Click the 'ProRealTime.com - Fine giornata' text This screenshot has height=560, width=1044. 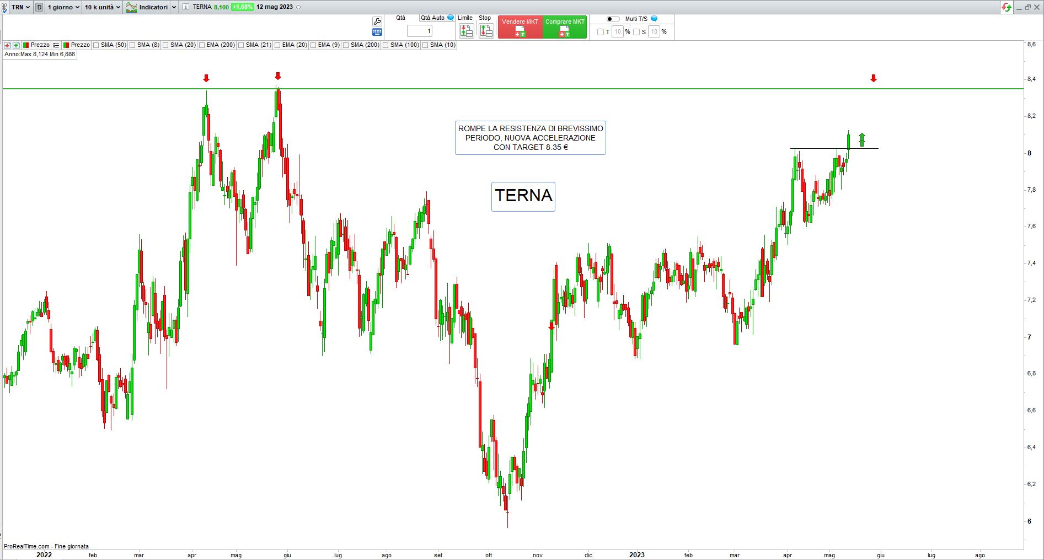[x=46, y=546]
